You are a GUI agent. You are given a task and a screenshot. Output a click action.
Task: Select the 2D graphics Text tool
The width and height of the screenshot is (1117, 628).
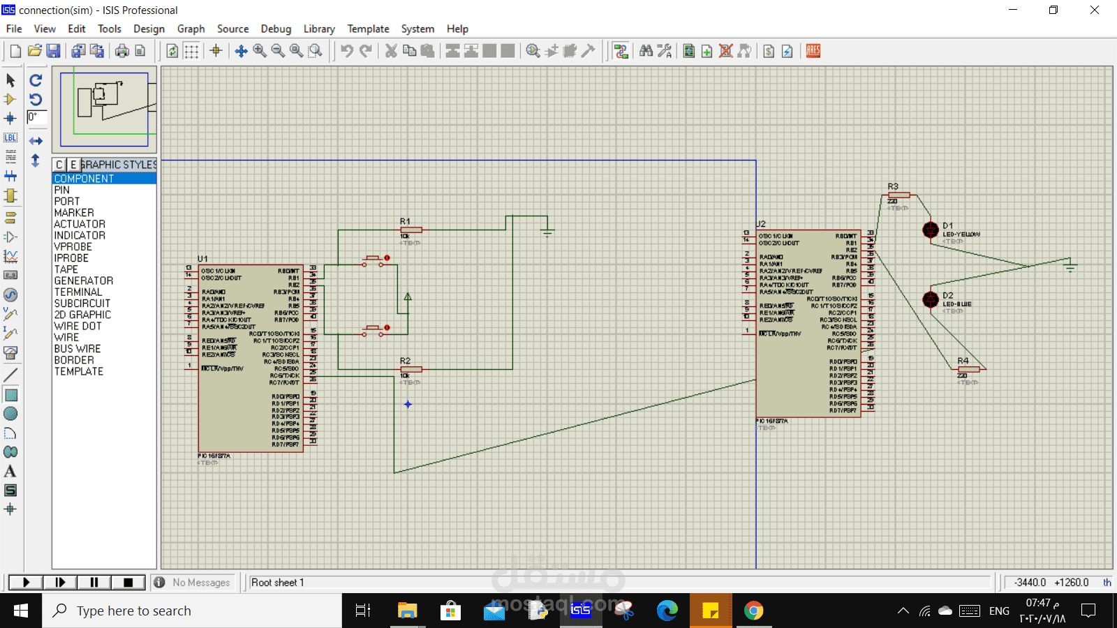click(10, 471)
